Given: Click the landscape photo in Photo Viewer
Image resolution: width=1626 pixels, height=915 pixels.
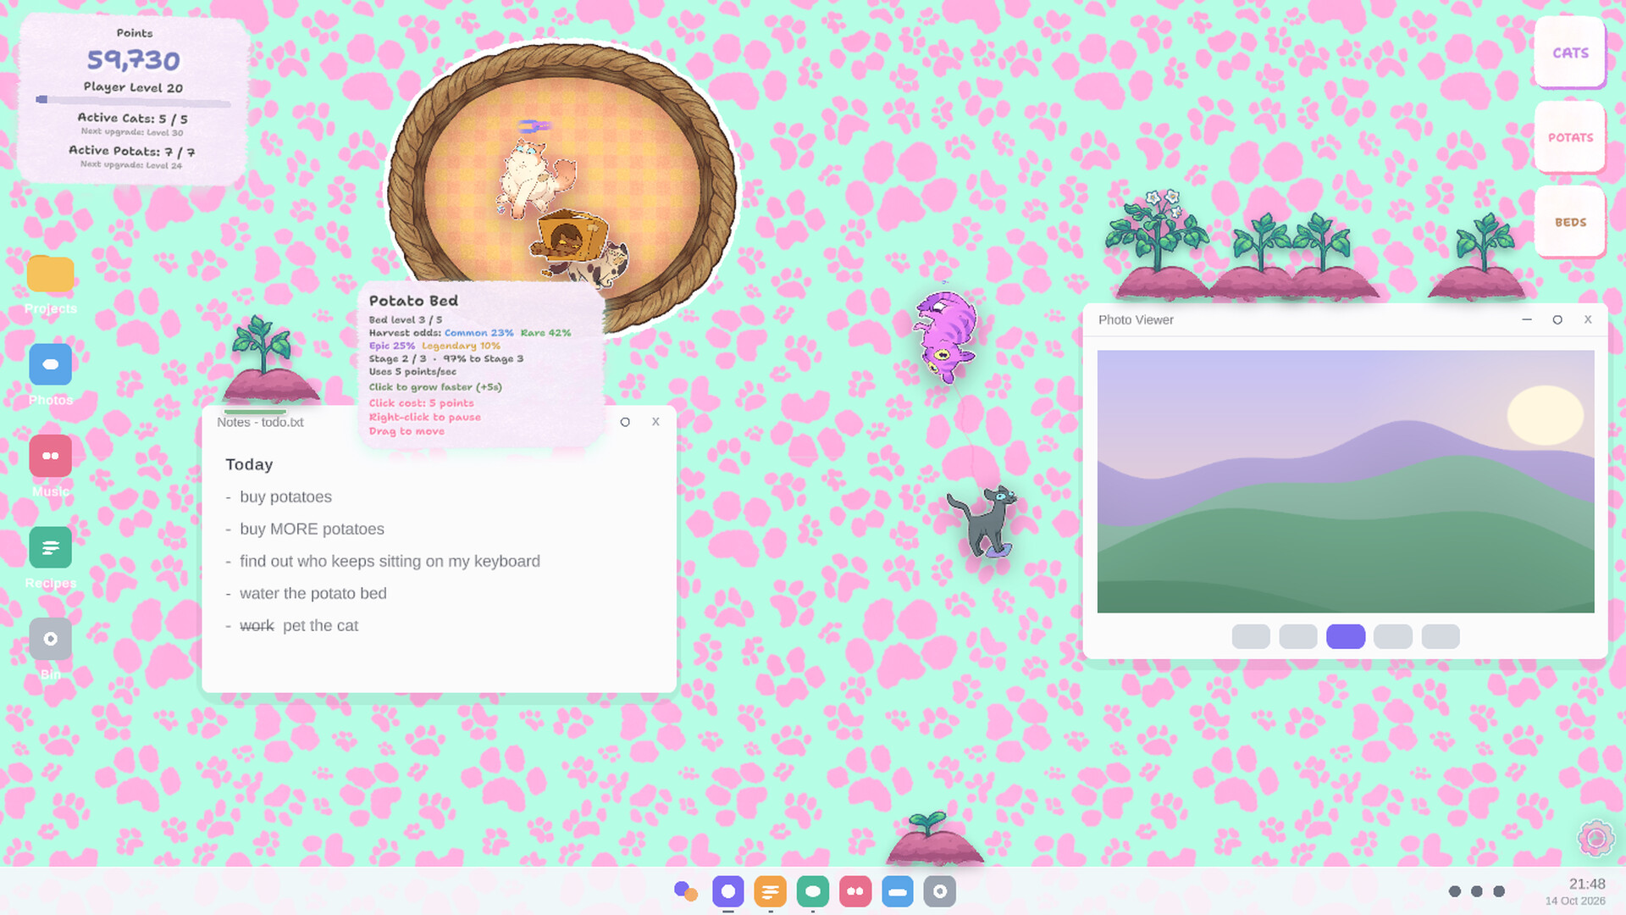Looking at the screenshot, I should (1346, 481).
